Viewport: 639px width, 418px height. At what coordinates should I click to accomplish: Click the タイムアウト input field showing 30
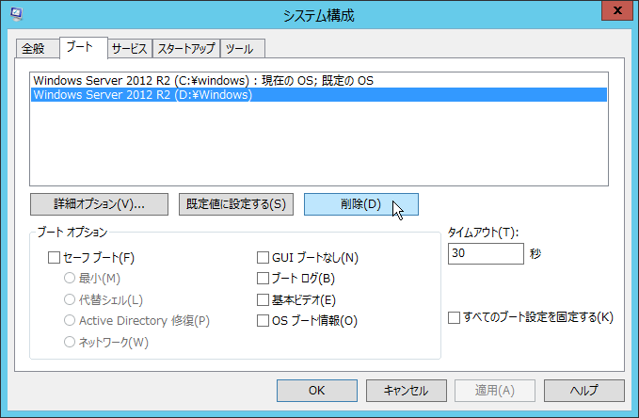point(486,253)
